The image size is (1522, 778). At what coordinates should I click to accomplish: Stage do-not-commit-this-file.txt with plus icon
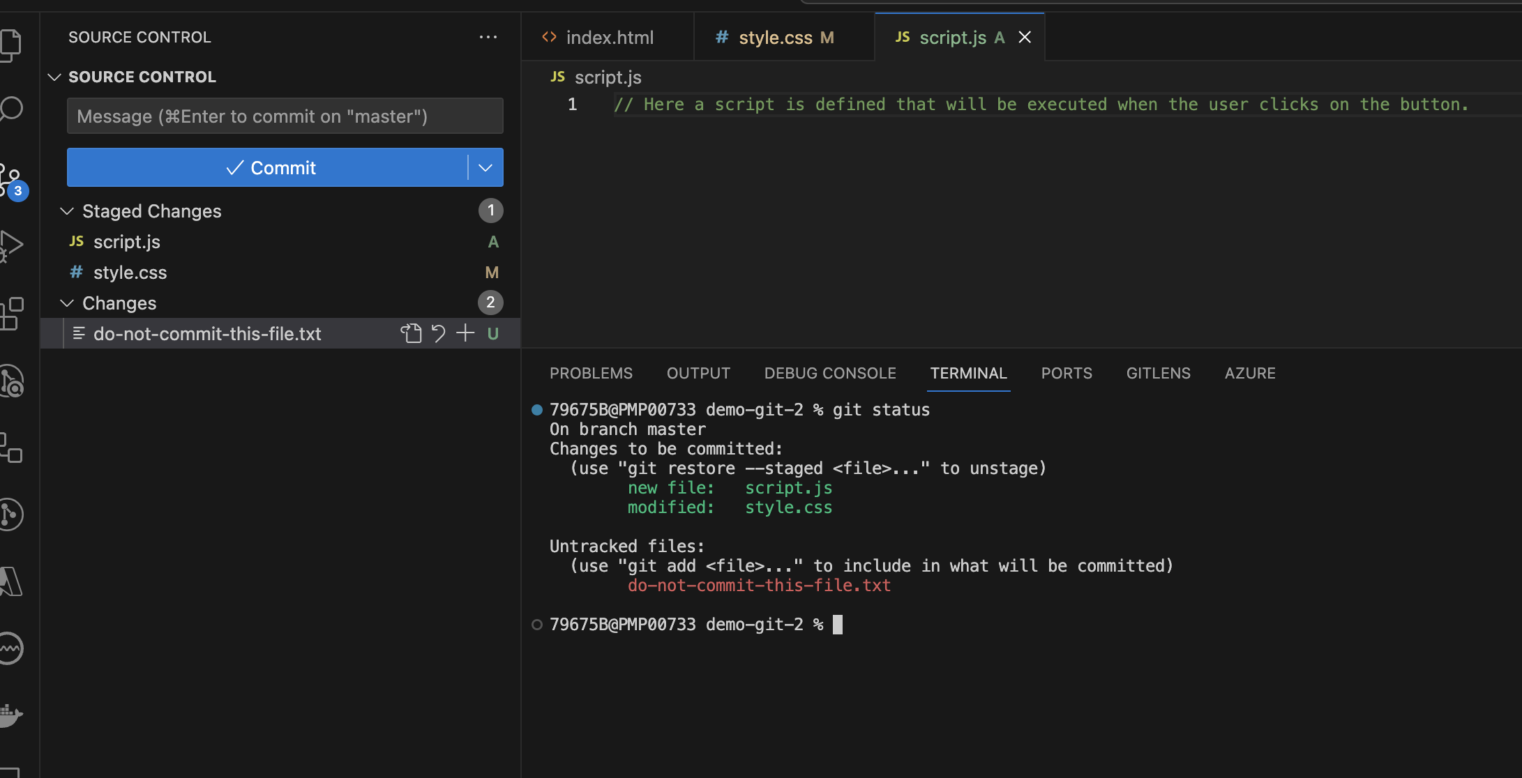coord(465,333)
